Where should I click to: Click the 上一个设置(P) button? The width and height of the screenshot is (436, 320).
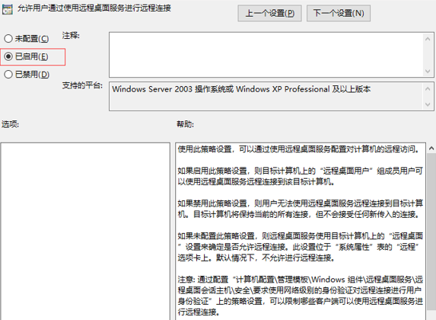click(269, 13)
